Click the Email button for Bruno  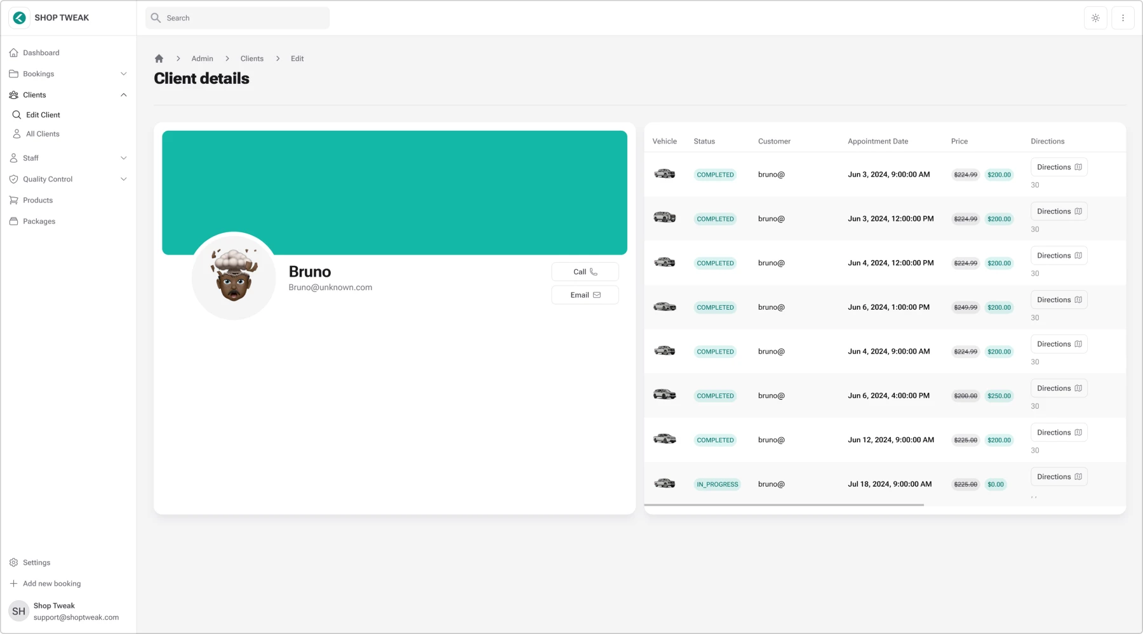(585, 295)
